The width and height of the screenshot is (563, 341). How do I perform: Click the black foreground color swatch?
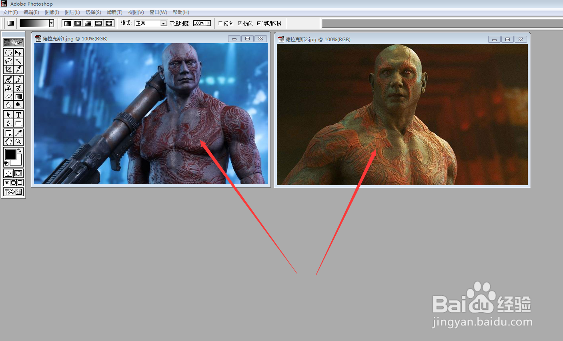pyautogui.click(x=10, y=154)
